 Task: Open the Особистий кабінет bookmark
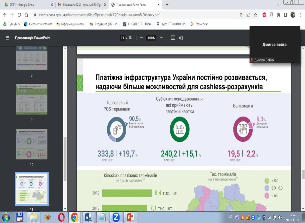coord(38,24)
